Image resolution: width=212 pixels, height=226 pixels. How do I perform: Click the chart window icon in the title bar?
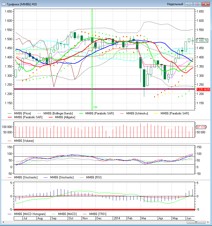(4, 4)
